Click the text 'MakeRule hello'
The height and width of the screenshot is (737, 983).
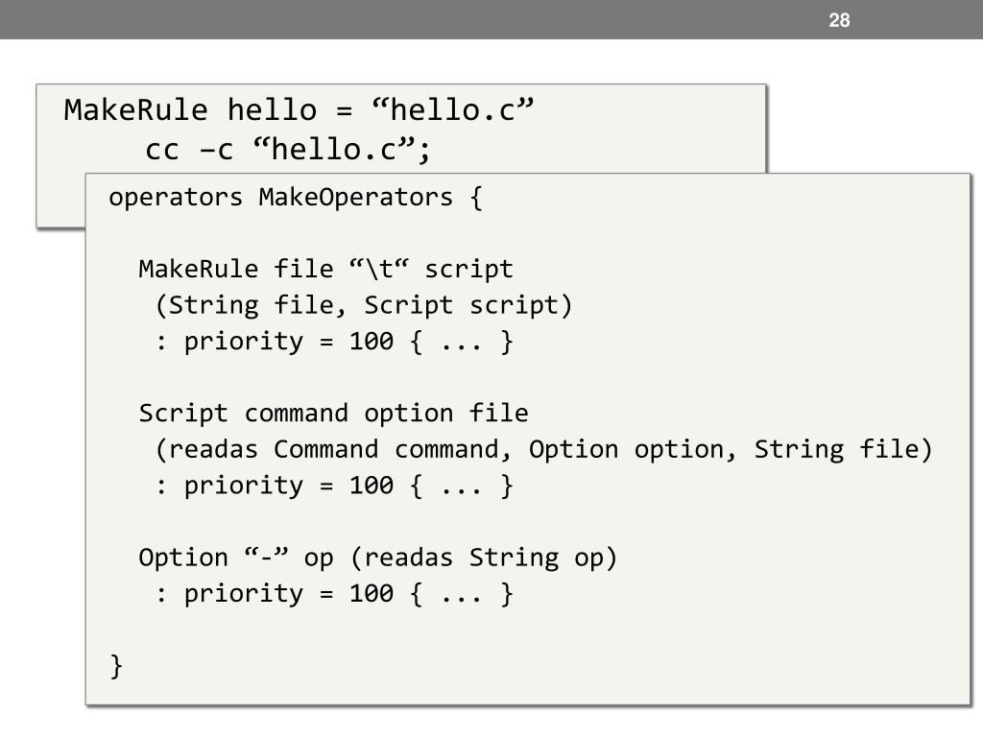pos(190,110)
